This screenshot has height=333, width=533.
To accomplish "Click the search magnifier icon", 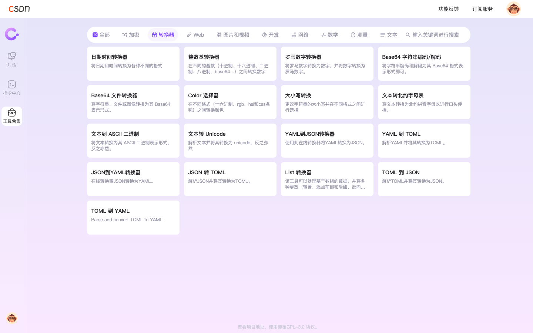I will tap(408, 35).
